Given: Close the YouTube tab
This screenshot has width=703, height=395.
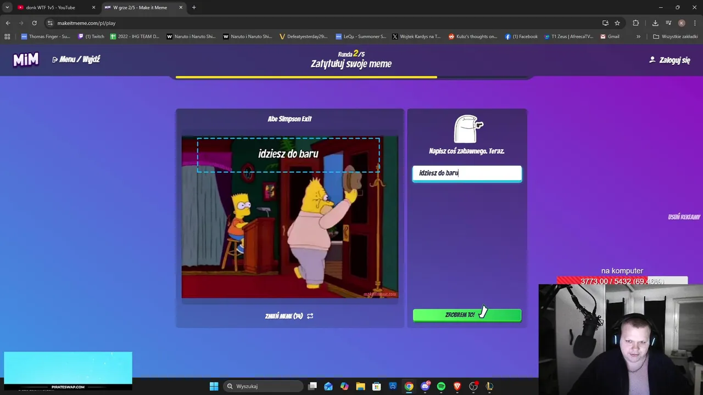Looking at the screenshot, I should [x=93, y=8].
